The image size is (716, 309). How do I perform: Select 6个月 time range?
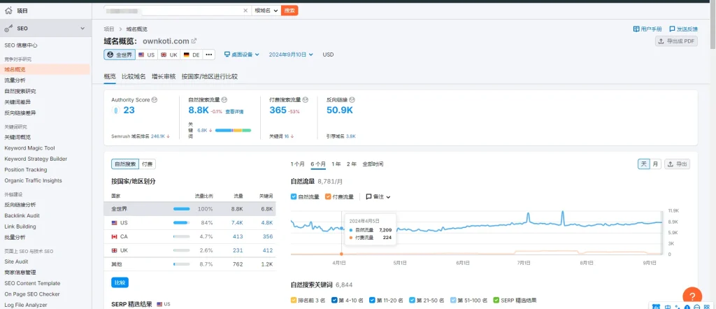[318, 164]
